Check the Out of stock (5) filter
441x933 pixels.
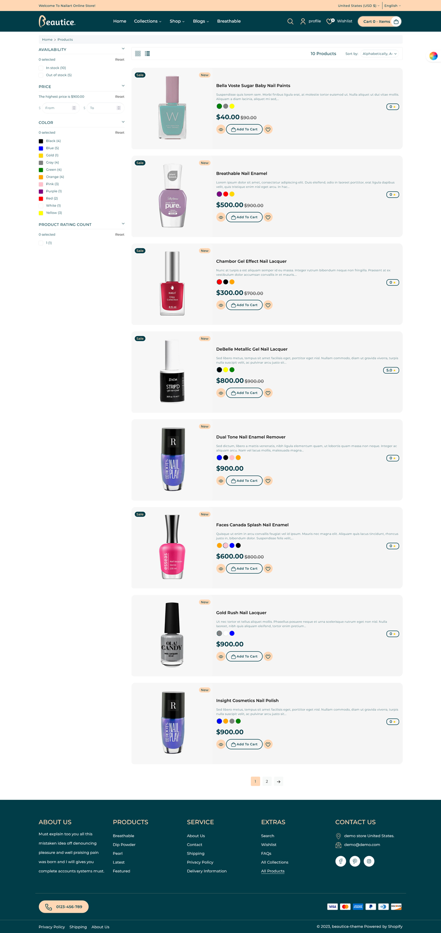41,75
